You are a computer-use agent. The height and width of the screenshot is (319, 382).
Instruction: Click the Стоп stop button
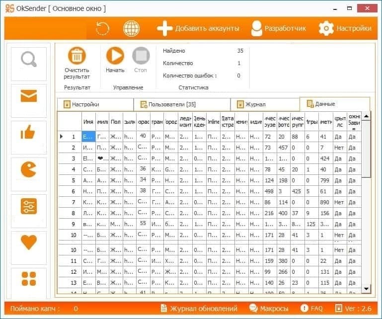(141, 56)
